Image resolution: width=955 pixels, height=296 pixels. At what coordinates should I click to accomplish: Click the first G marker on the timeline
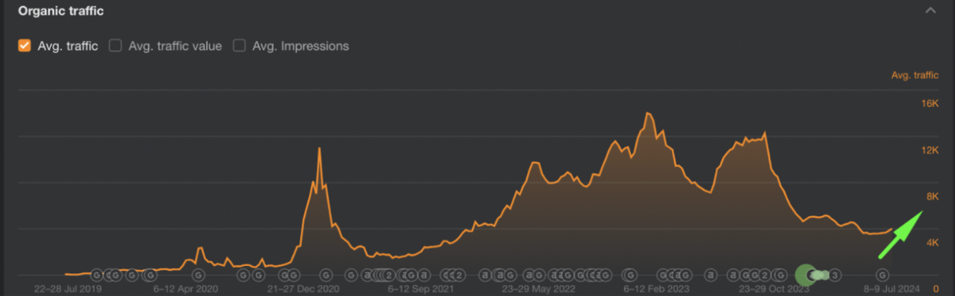(96, 275)
